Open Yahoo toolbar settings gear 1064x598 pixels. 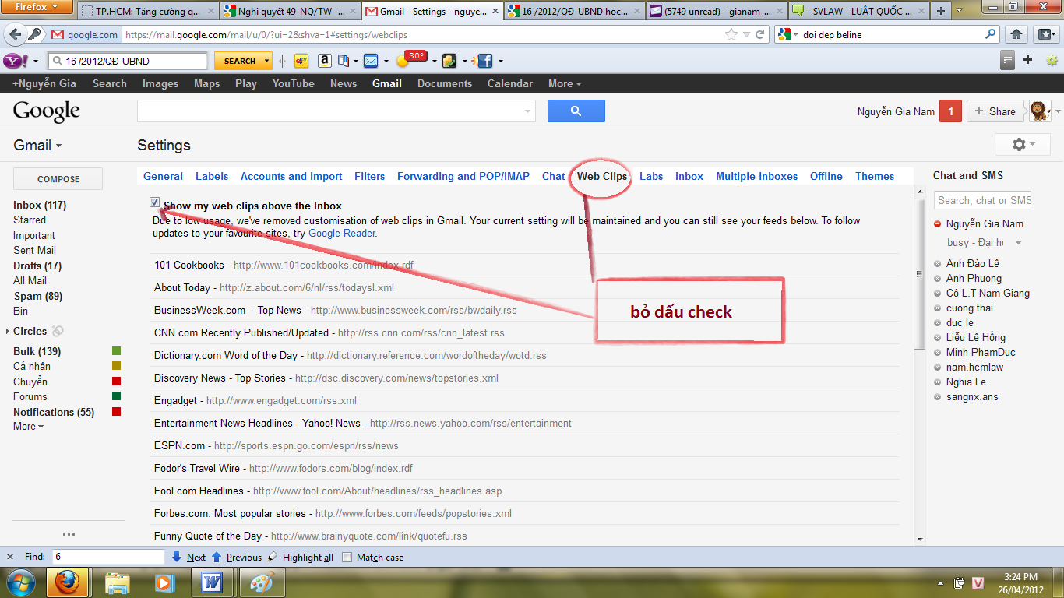click(1052, 60)
